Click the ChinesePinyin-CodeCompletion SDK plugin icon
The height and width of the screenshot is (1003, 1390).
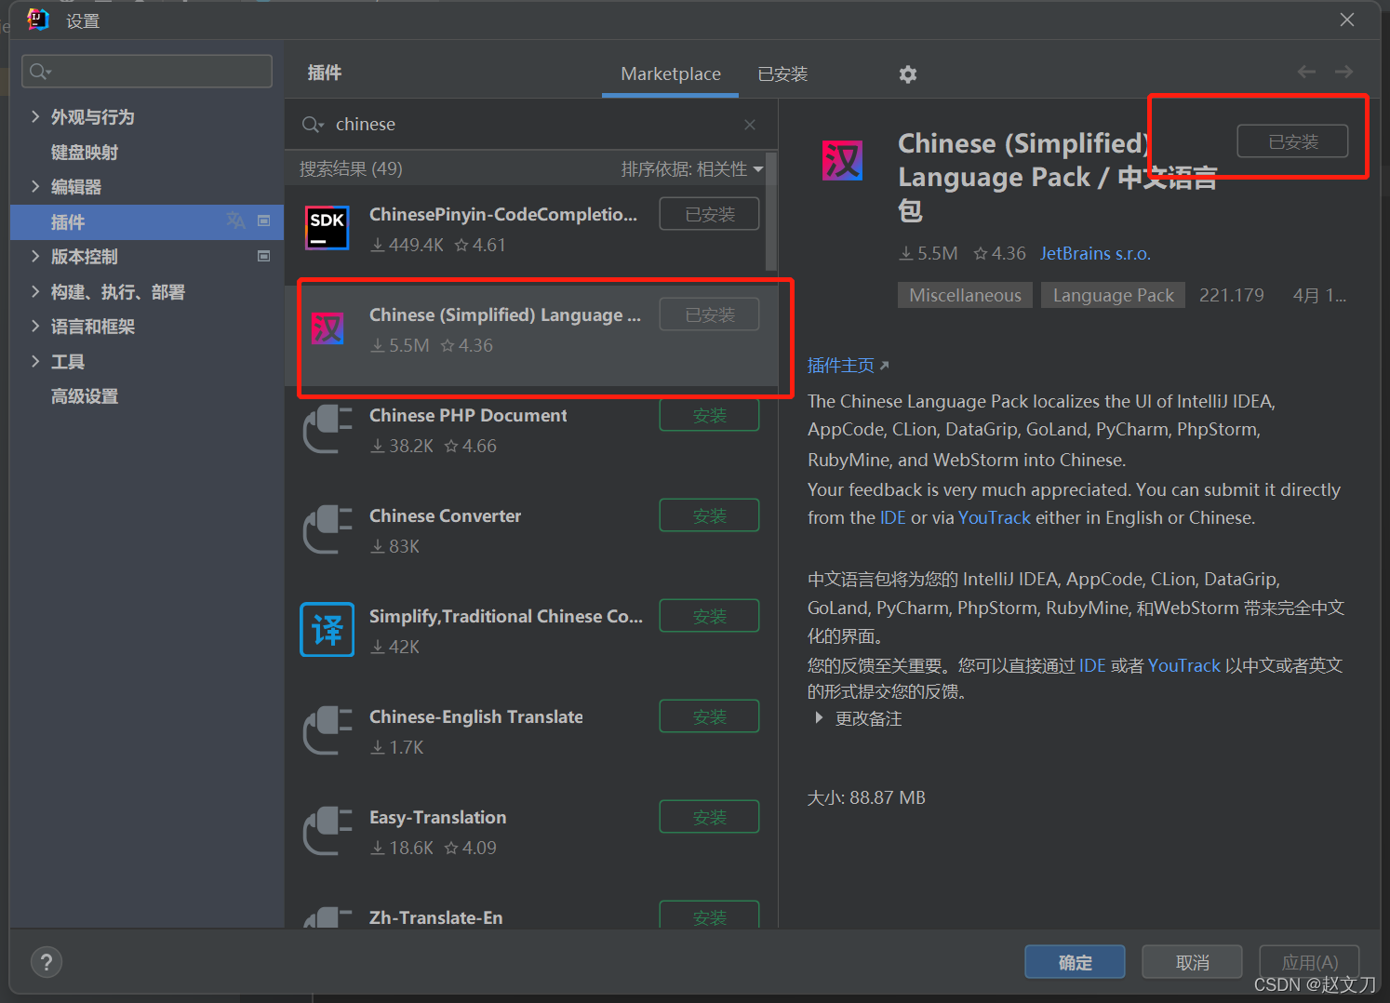click(x=327, y=228)
